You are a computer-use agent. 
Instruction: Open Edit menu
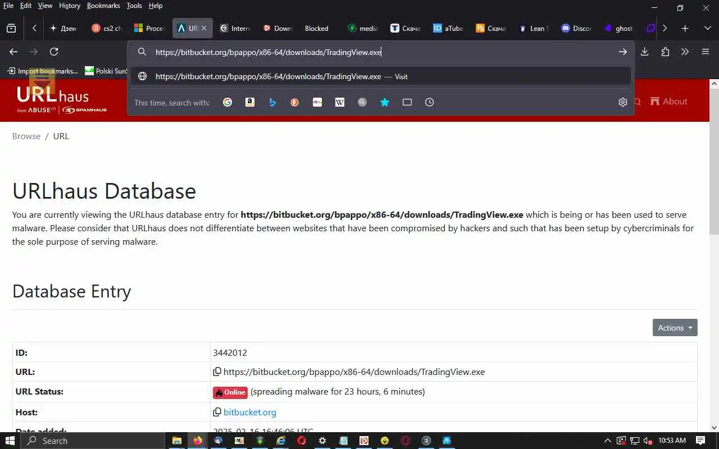click(x=26, y=6)
